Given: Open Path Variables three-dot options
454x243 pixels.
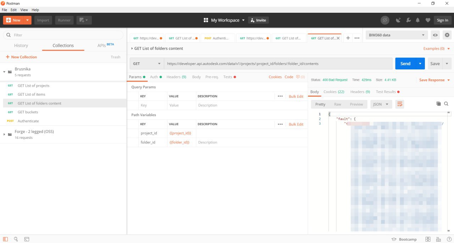Looking at the screenshot, I should pos(280,124).
